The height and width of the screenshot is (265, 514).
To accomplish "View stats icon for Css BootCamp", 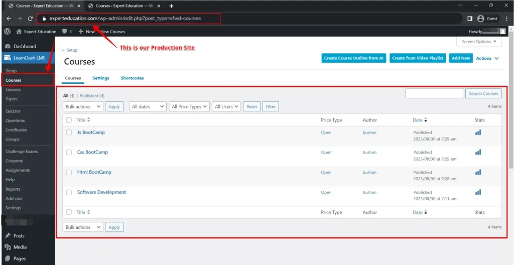I will [x=478, y=152].
